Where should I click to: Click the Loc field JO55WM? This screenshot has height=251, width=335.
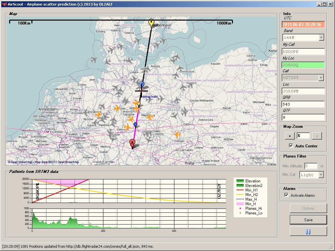(303, 91)
